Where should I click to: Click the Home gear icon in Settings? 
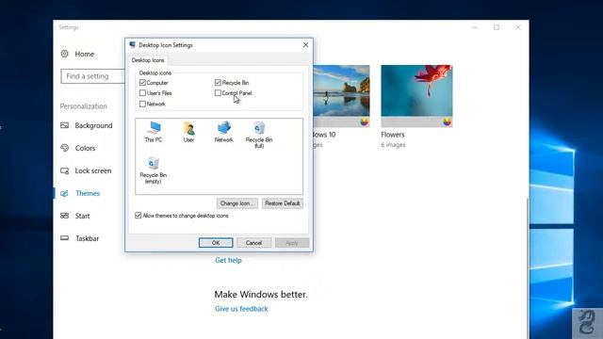tap(65, 54)
